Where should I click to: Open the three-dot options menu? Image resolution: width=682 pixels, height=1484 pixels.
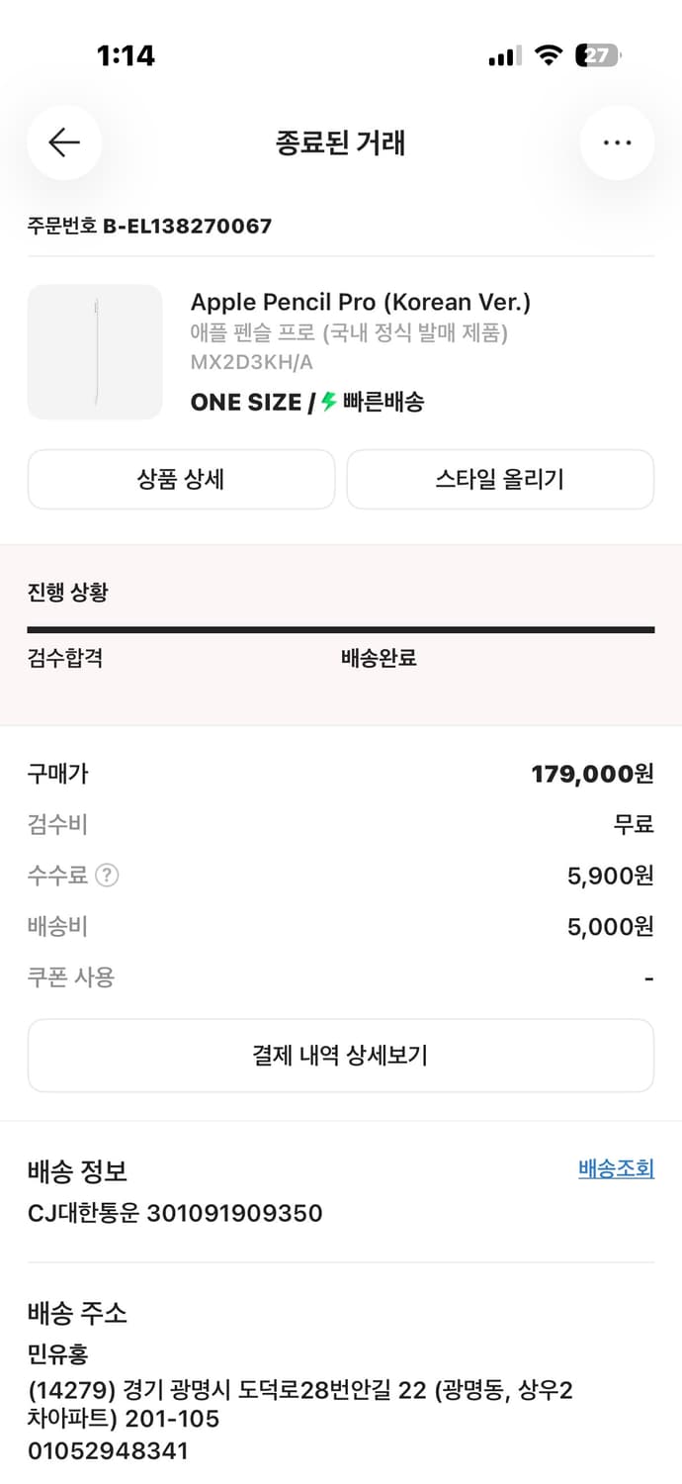coord(617,142)
